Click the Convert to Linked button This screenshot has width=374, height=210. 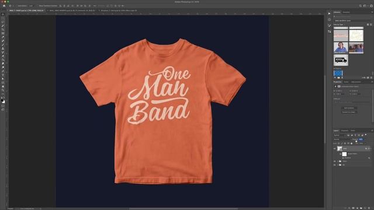click(349, 112)
